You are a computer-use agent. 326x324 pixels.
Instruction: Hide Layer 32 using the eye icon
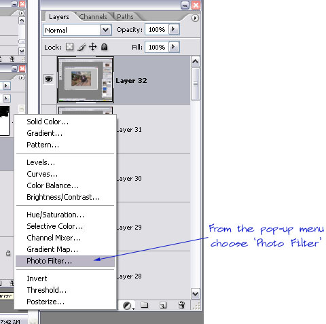click(x=49, y=79)
